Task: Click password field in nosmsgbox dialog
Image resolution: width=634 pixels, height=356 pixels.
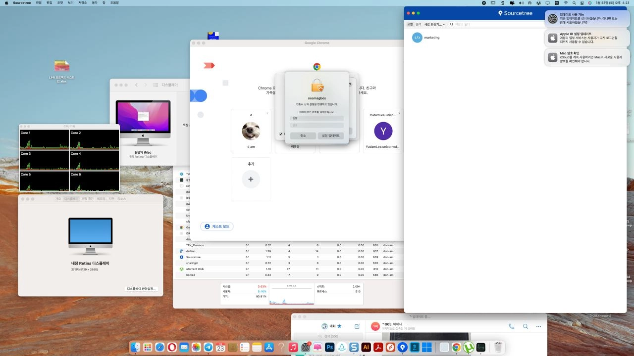Action: click(x=317, y=125)
